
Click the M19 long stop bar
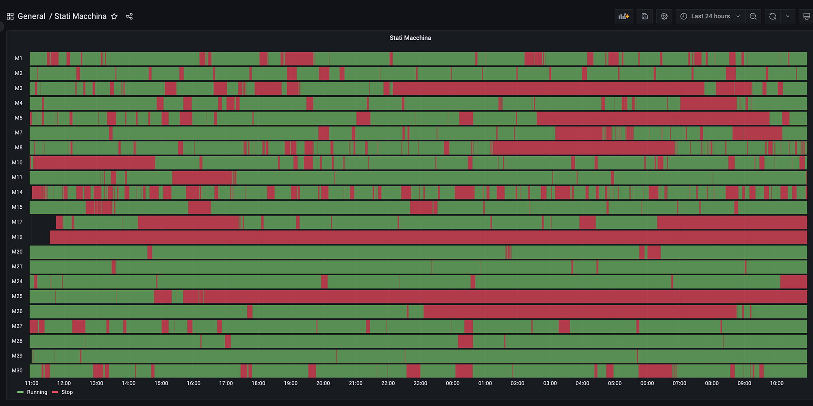pos(427,237)
